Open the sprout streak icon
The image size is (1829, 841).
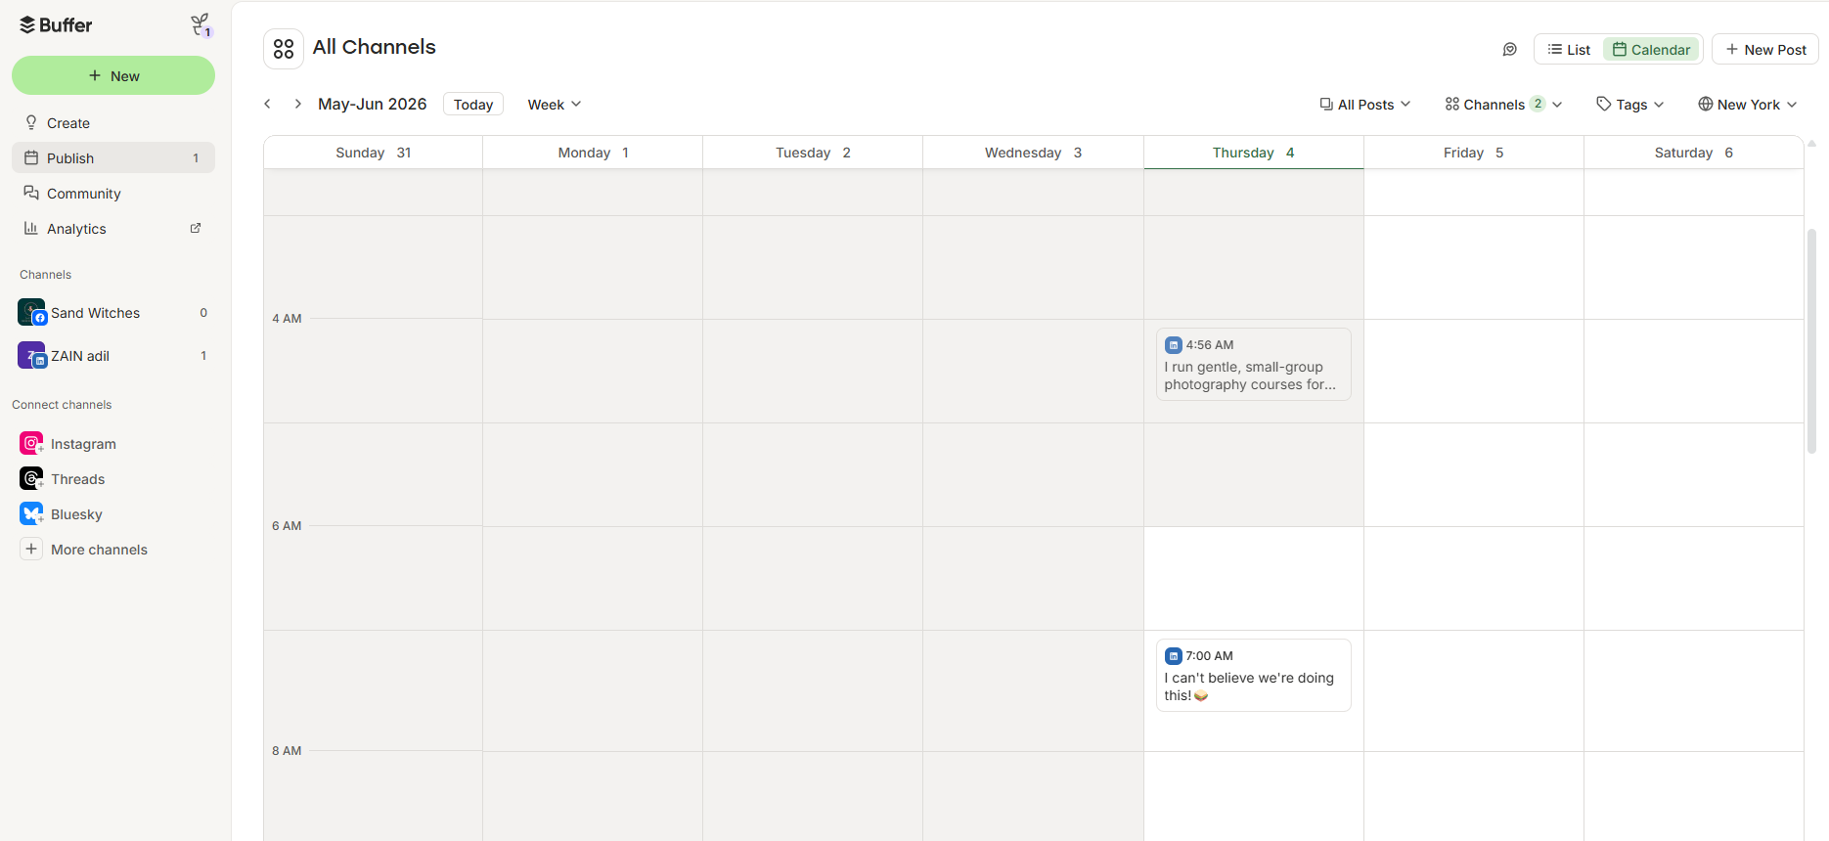201,25
